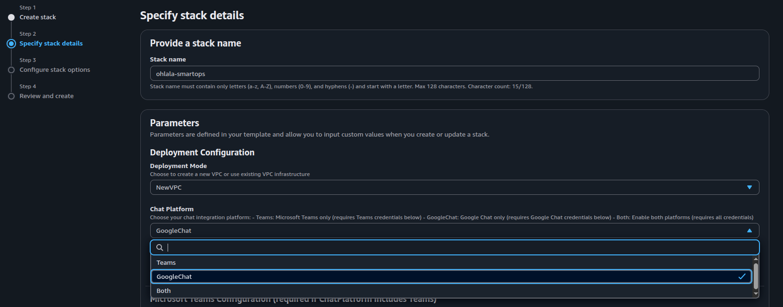Click the Step 1 circle indicator

point(11,17)
